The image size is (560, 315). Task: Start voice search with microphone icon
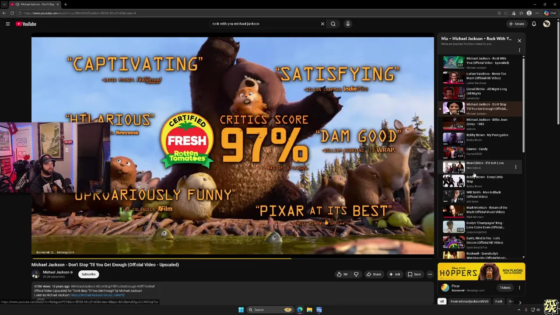(348, 24)
